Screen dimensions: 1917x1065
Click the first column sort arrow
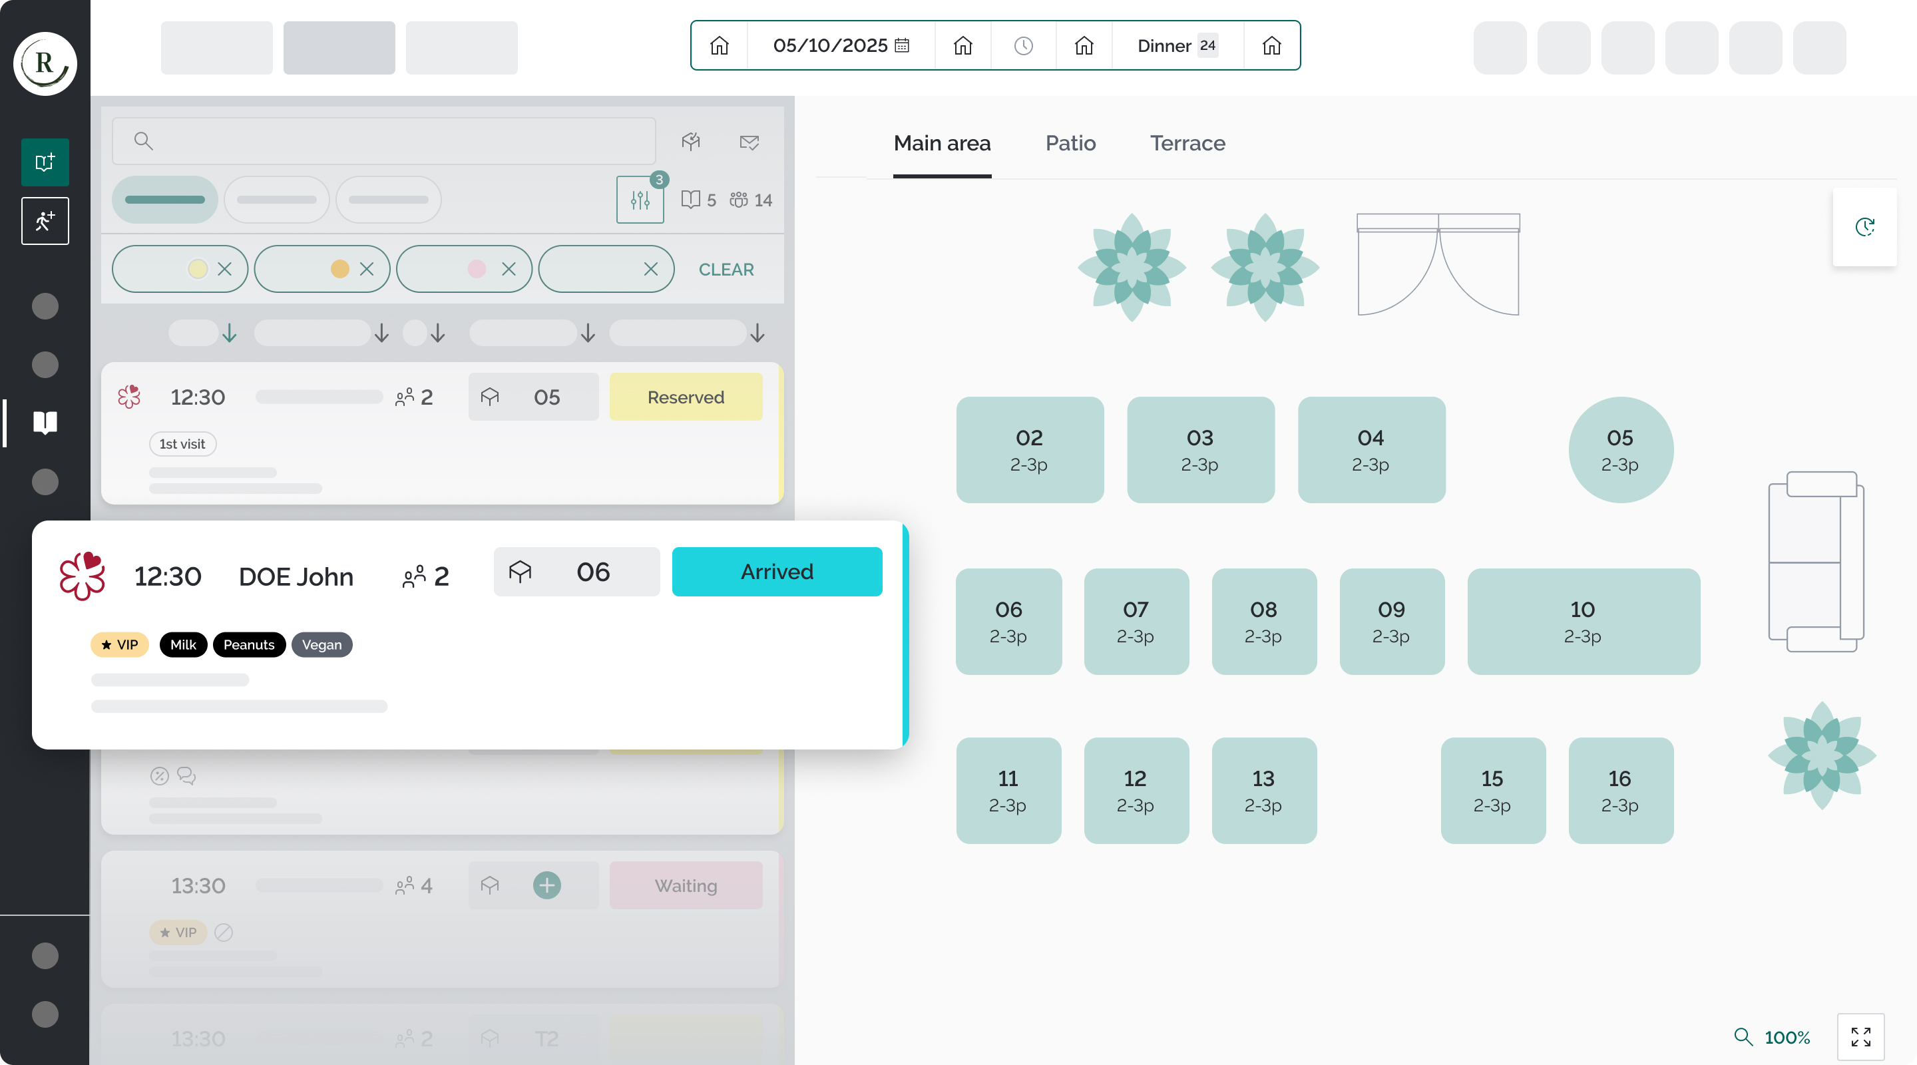coord(230,333)
